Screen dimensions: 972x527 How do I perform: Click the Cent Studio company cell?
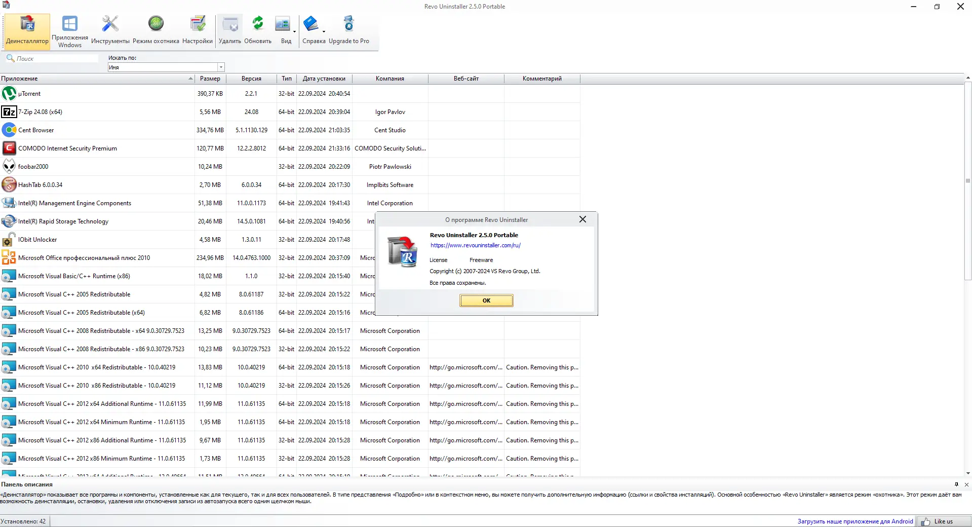coord(390,130)
